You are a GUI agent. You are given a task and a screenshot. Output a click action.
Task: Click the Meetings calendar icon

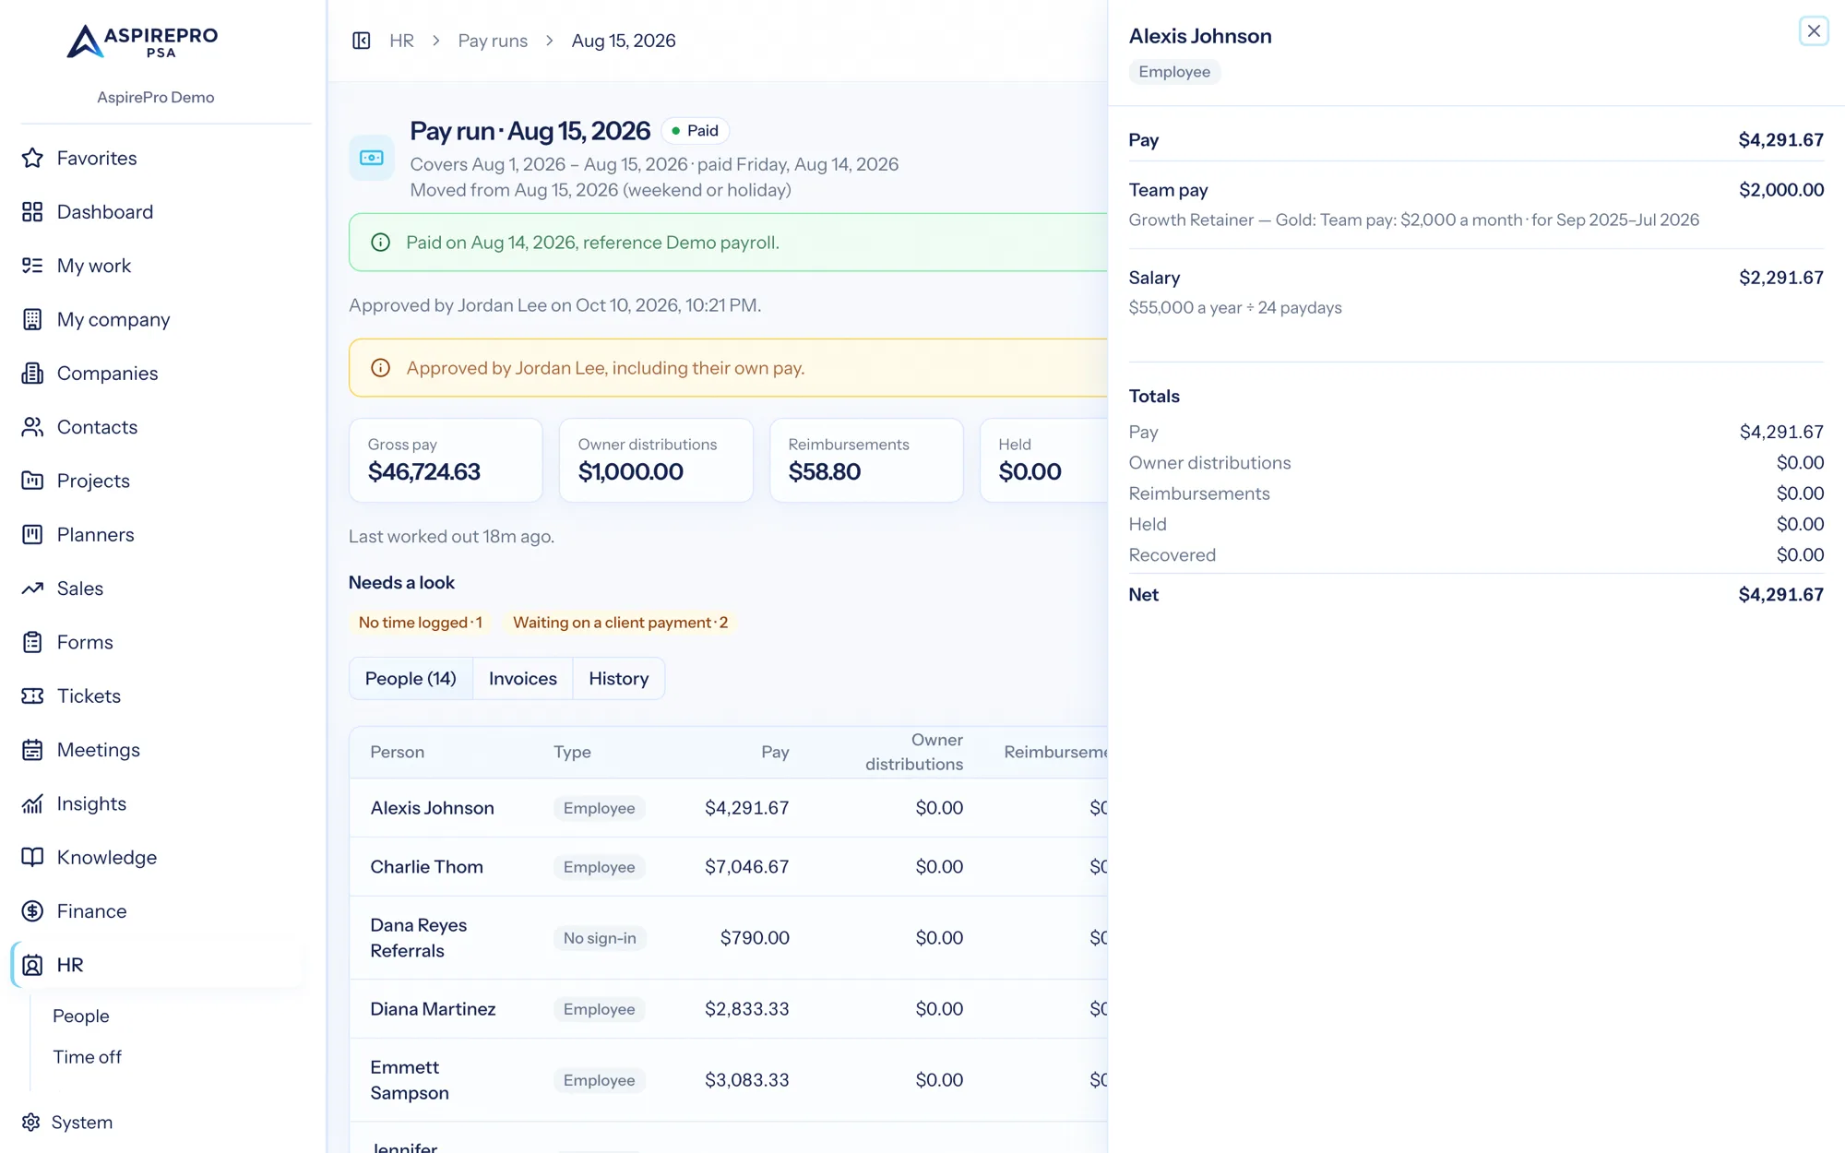pos(32,750)
